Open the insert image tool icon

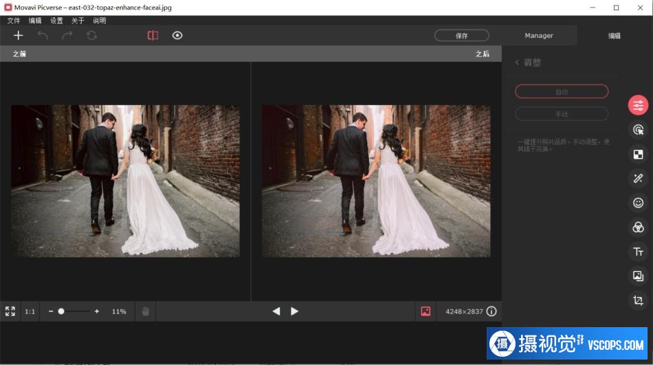click(638, 276)
